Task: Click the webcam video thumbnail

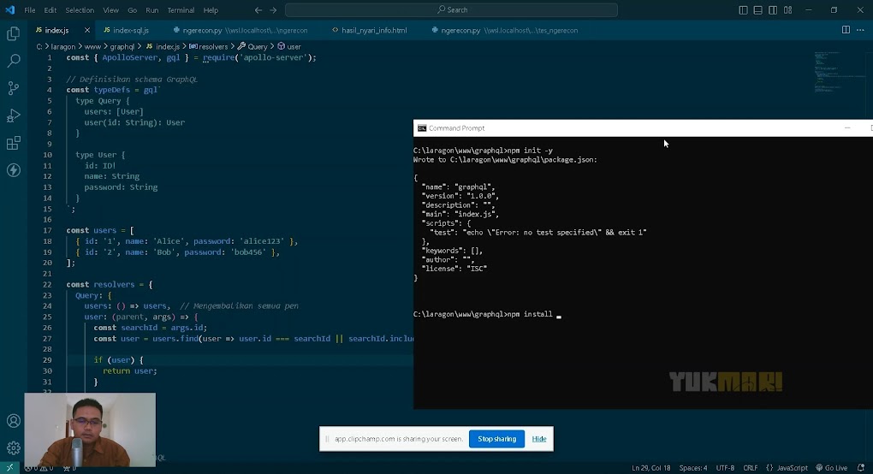Action: 90,430
